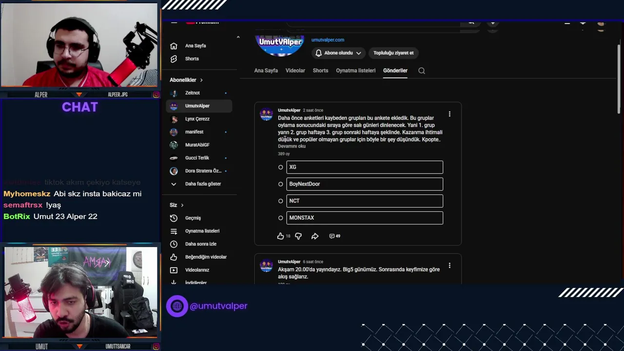Open comments of the poll post

pos(334,236)
